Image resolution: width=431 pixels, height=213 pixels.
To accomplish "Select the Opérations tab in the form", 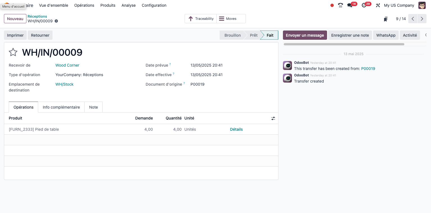I will pos(24,107).
